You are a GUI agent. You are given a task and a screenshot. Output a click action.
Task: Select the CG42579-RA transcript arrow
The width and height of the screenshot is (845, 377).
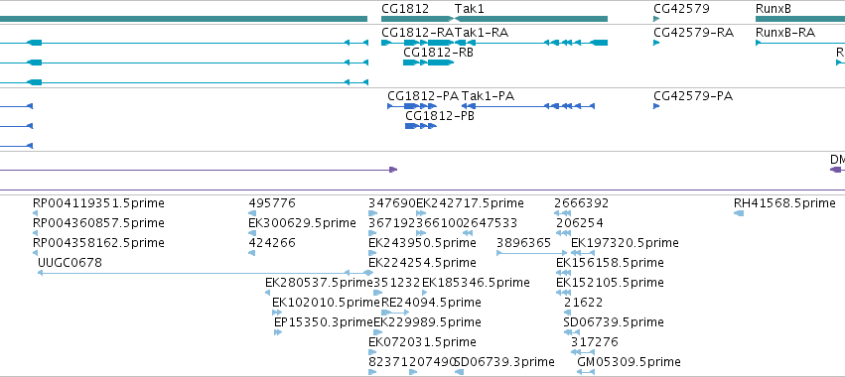pyautogui.click(x=656, y=43)
